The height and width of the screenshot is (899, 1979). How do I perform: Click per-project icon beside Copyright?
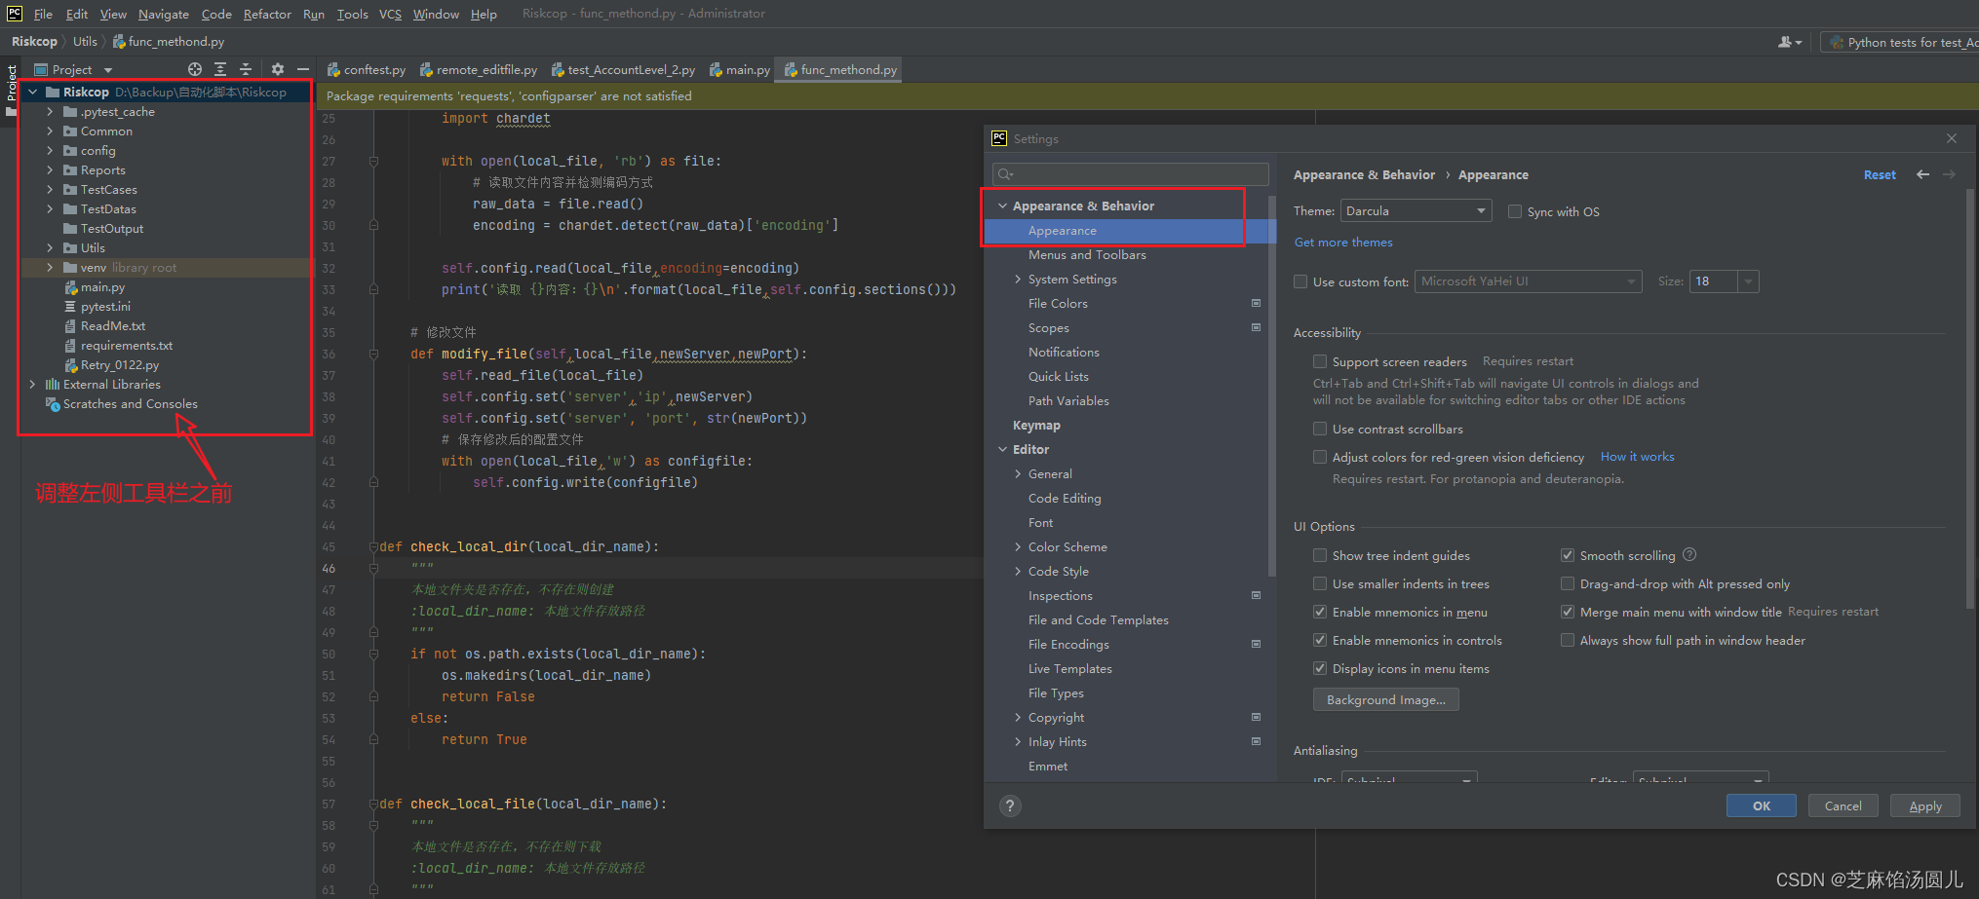coord(1256,717)
